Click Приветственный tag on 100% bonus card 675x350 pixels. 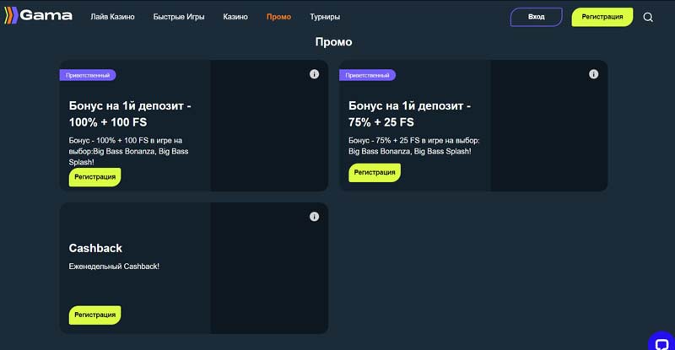tap(88, 75)
